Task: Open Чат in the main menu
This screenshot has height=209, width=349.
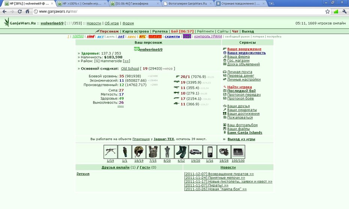Action: pos(235,31)
